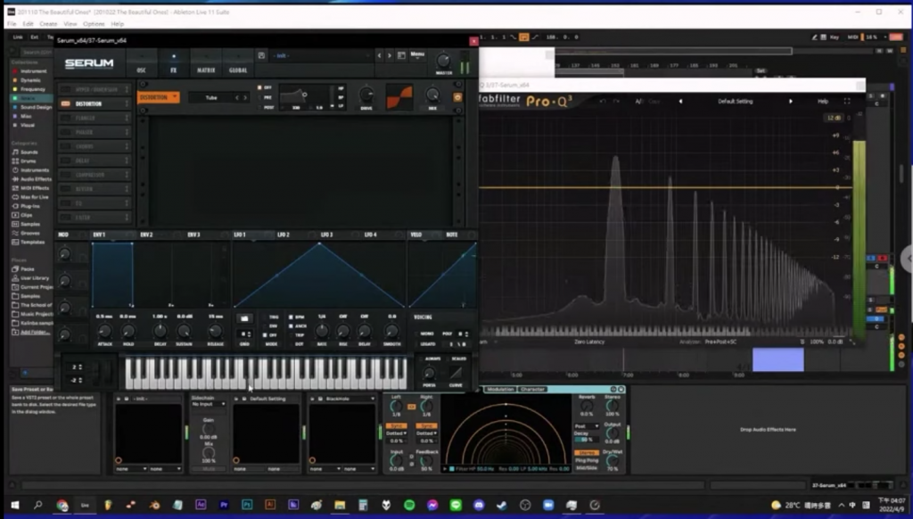Open Discord from the taskbar
Viewport: 913px width, 519px height.
point(479,505)
